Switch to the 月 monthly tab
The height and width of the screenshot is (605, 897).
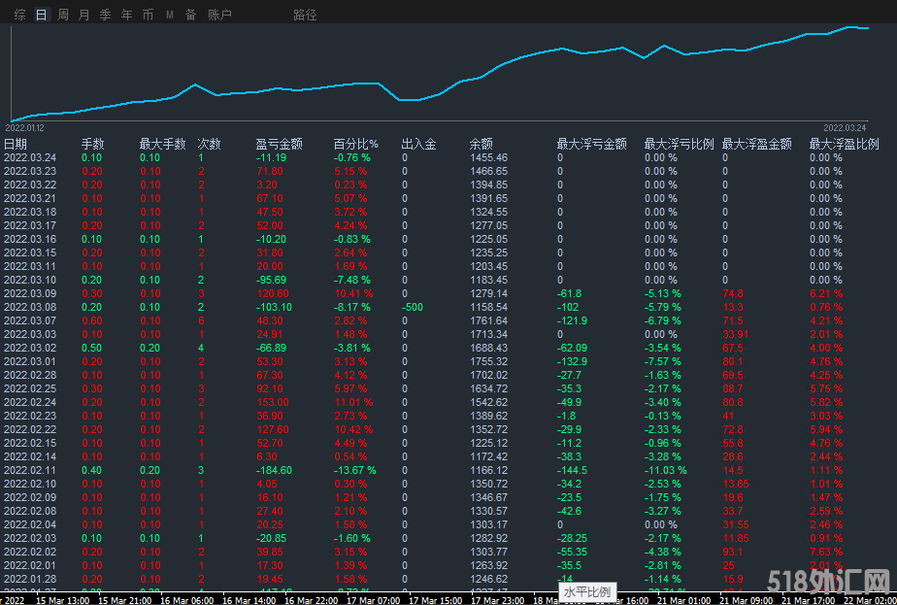tap(83, 15)
